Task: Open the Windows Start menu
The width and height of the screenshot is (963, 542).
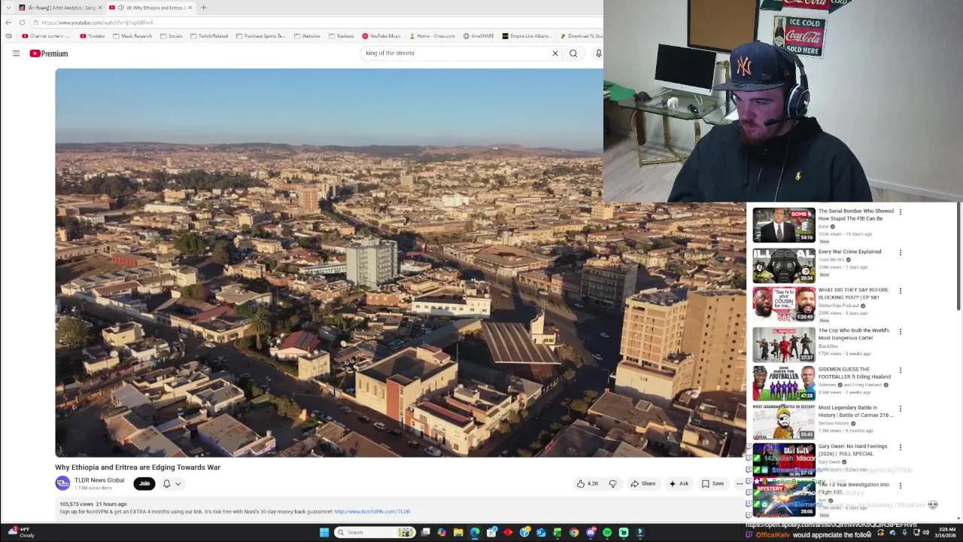Action: (324, 532)
